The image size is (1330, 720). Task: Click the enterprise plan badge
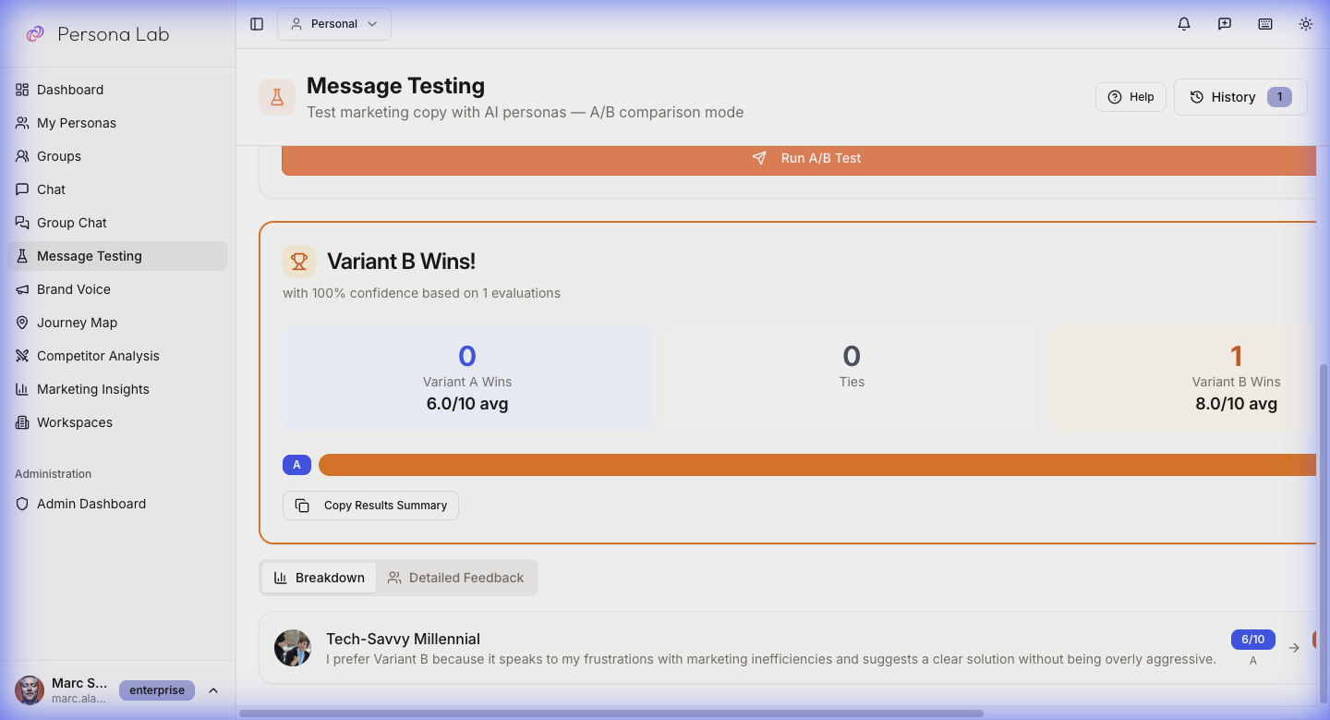pos(157,690)
